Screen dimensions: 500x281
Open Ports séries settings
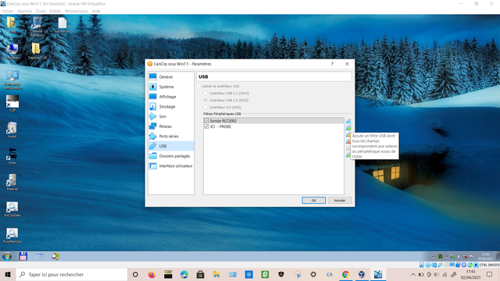click(171, 136)
